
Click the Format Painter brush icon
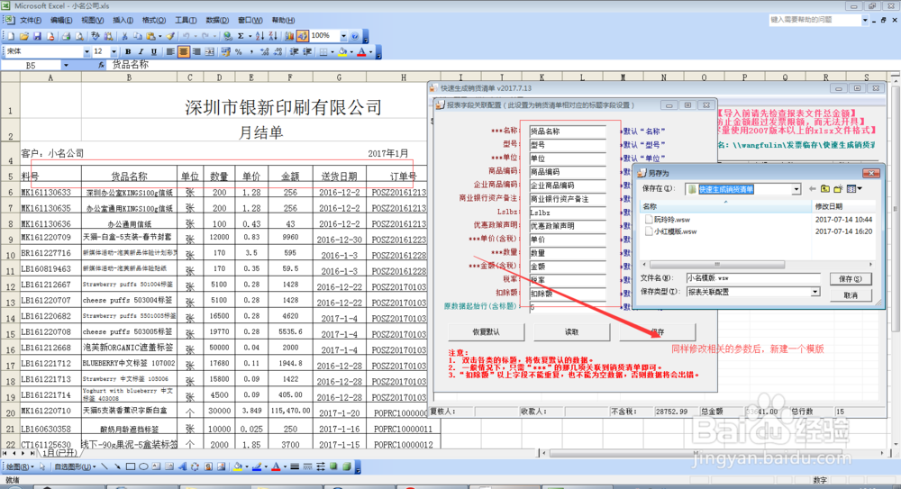[x=170, y=36]
